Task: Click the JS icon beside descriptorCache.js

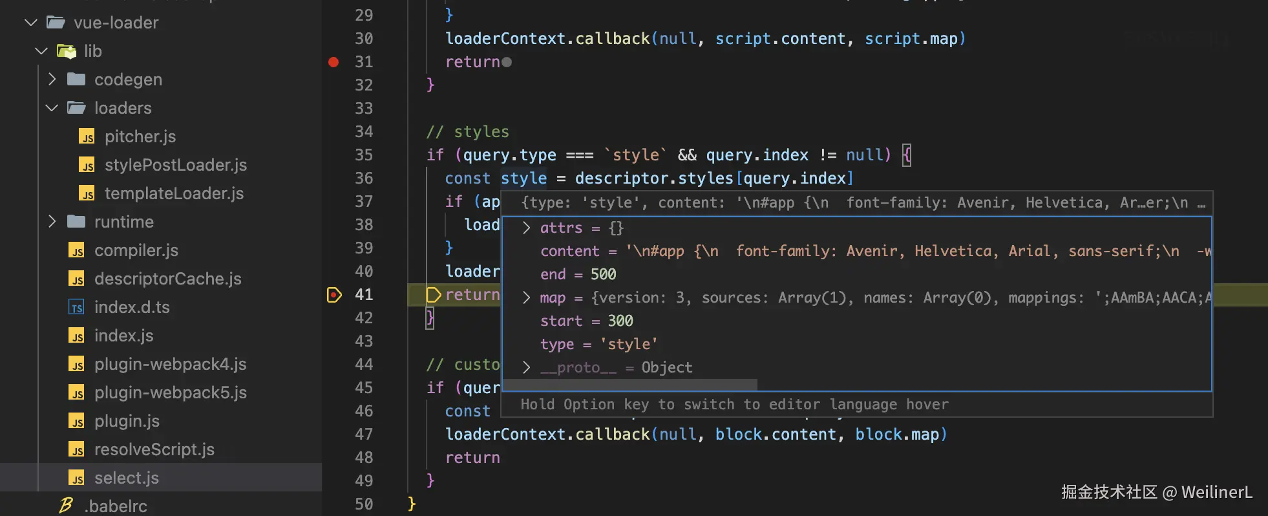Action: (x=76, y=279)
